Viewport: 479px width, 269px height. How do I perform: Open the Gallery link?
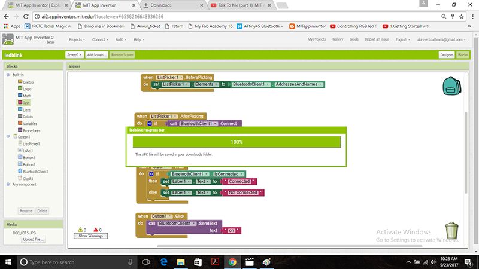click(x=338, y=39)
